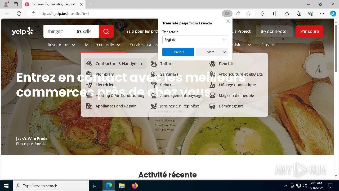The width and height of the screenshot is (339, 191).
Task: Expand the Maison et Jardin menu
Action: pyautogui.click(x=102, y=45)
